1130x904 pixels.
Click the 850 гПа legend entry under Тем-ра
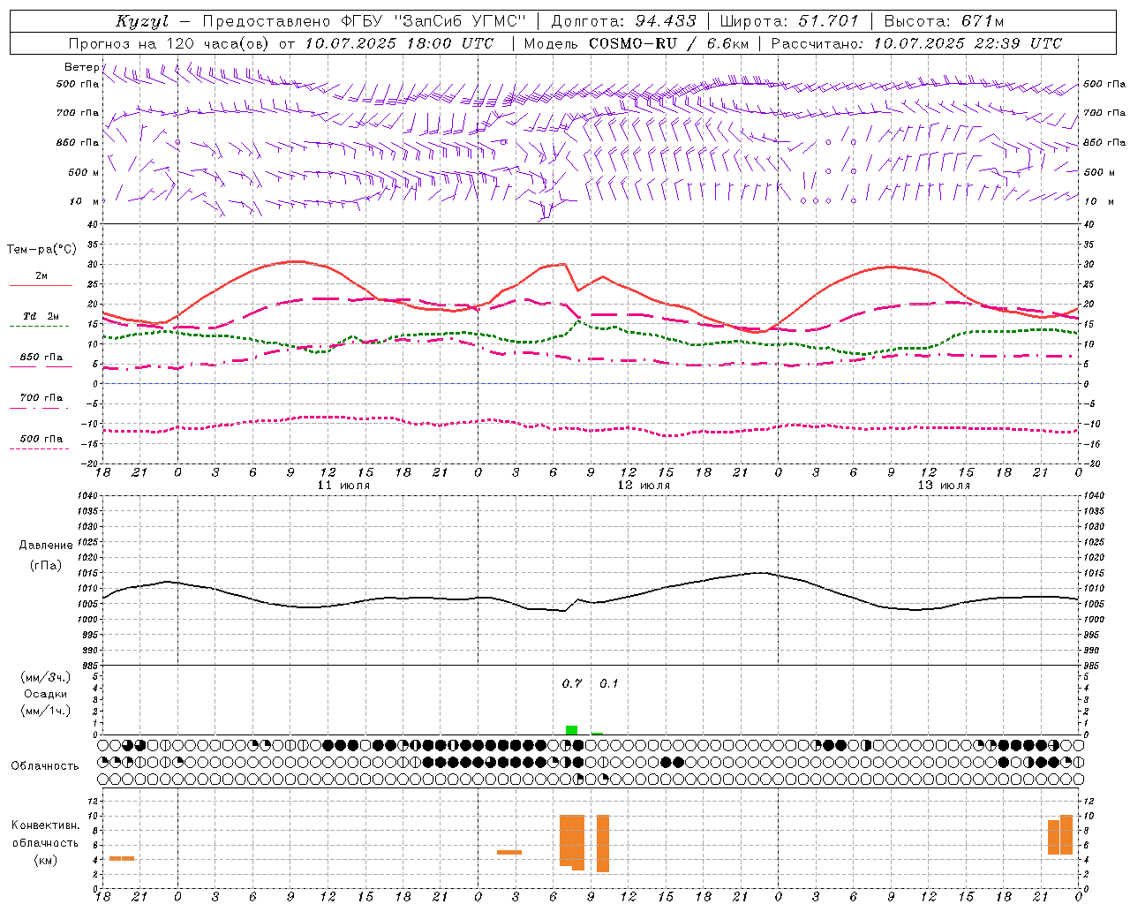point(41,358)
